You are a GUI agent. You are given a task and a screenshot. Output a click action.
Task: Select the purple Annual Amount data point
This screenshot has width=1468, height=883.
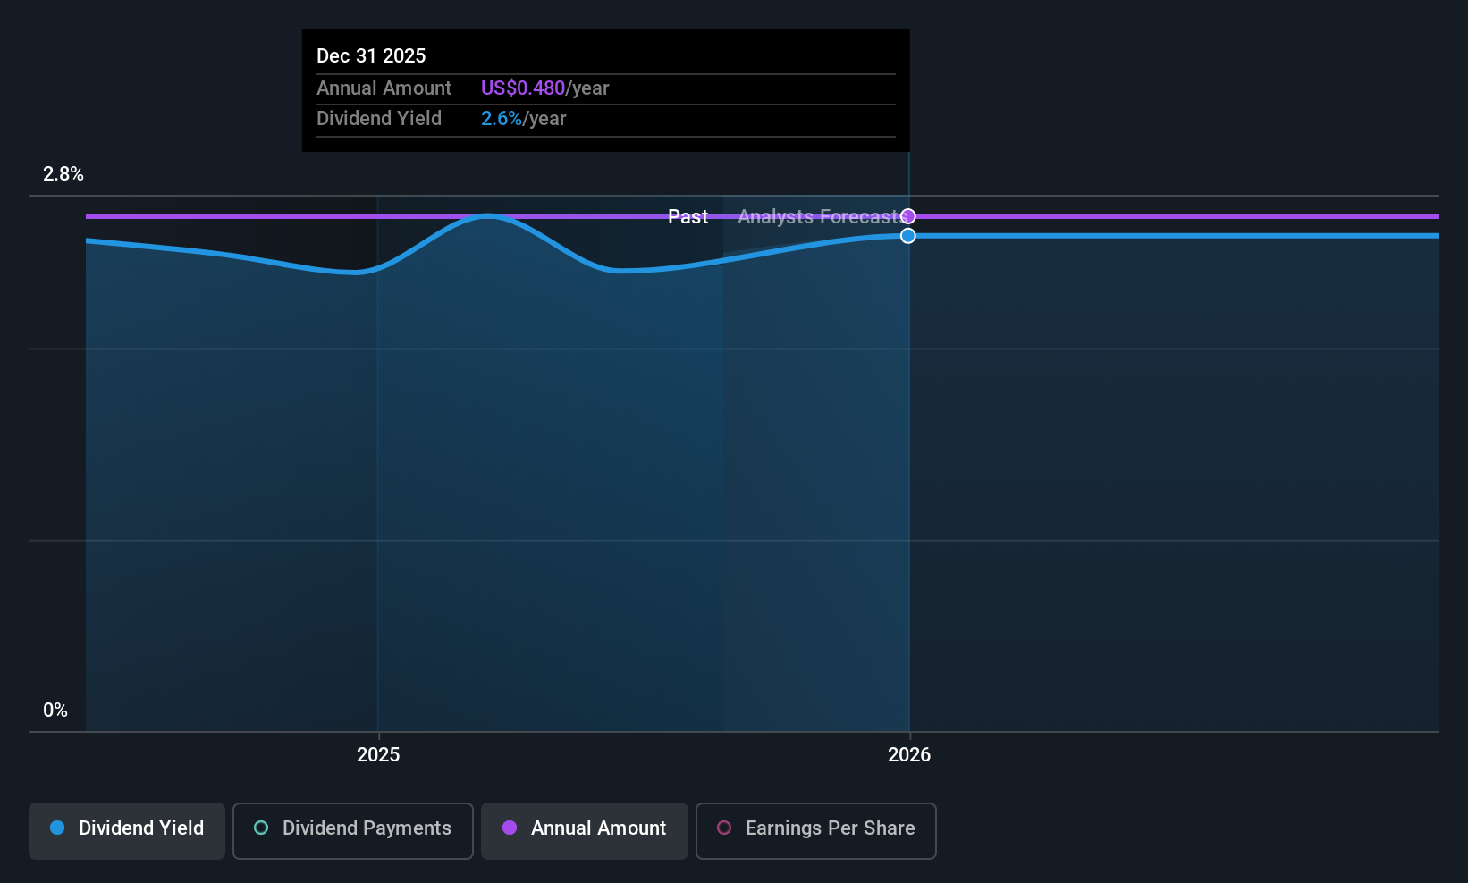pyautogui.click(x=908, y=216)
